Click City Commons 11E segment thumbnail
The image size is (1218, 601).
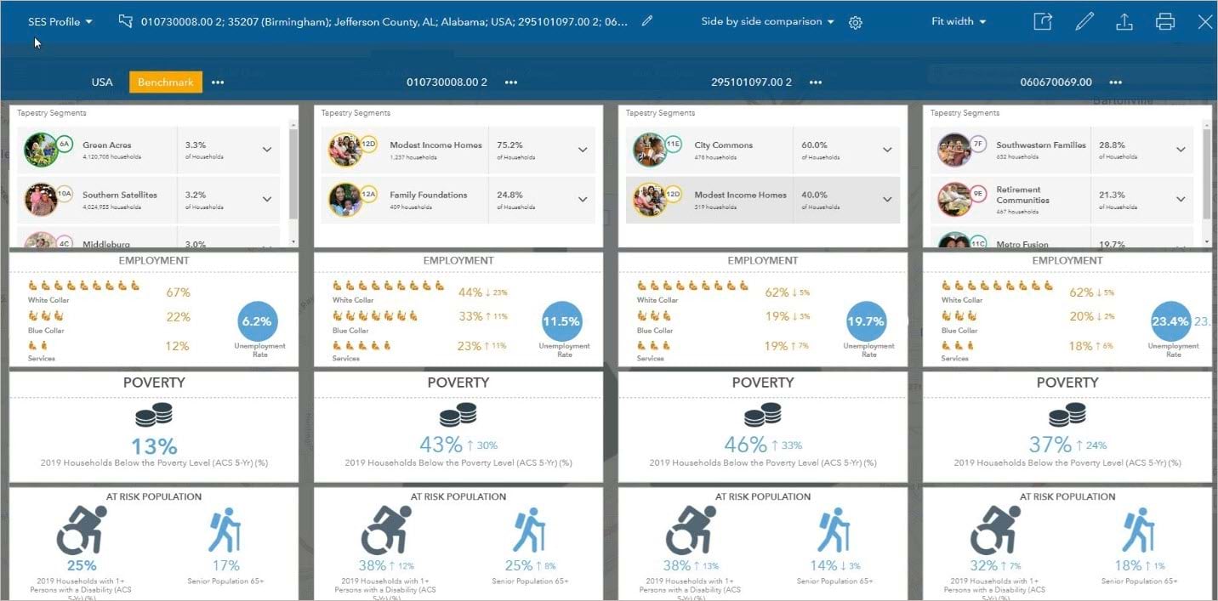(650, 150)
